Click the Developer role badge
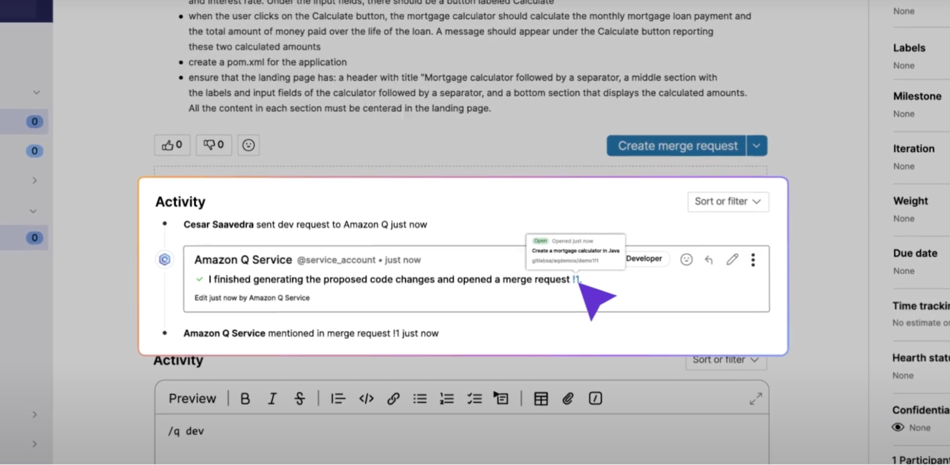The image size is (950, 465). coord(644,259)
